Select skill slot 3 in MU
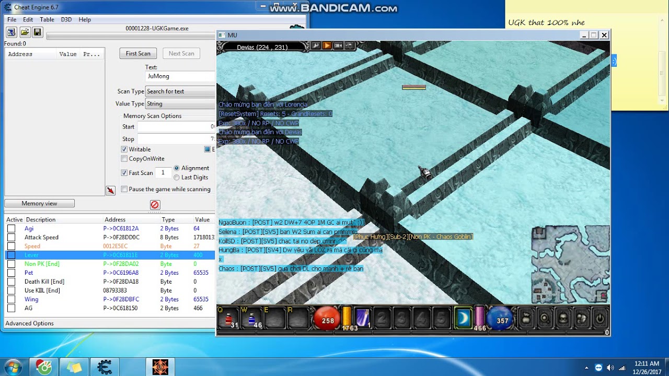The width and height of the screenshot is (669, 376). (x=401, y=318)
